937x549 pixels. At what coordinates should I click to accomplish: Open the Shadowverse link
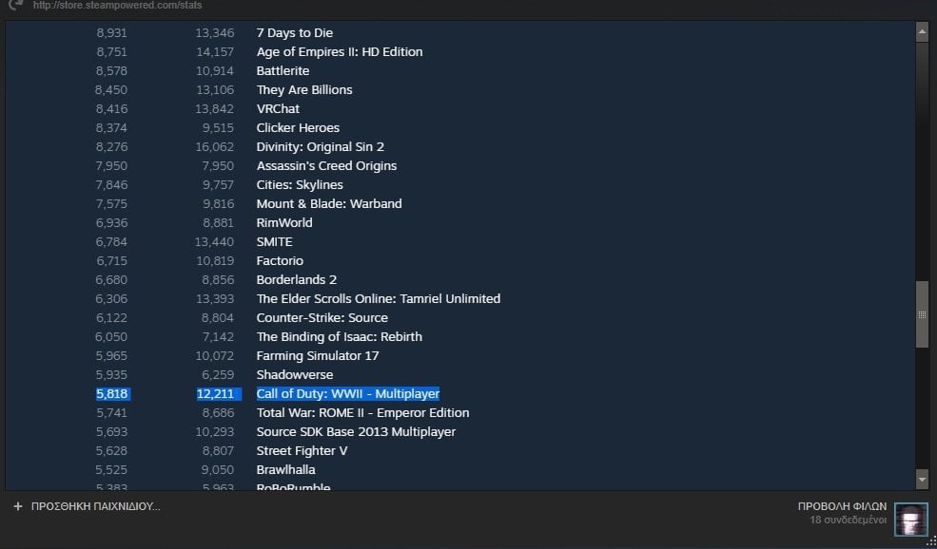coord(295,375)
